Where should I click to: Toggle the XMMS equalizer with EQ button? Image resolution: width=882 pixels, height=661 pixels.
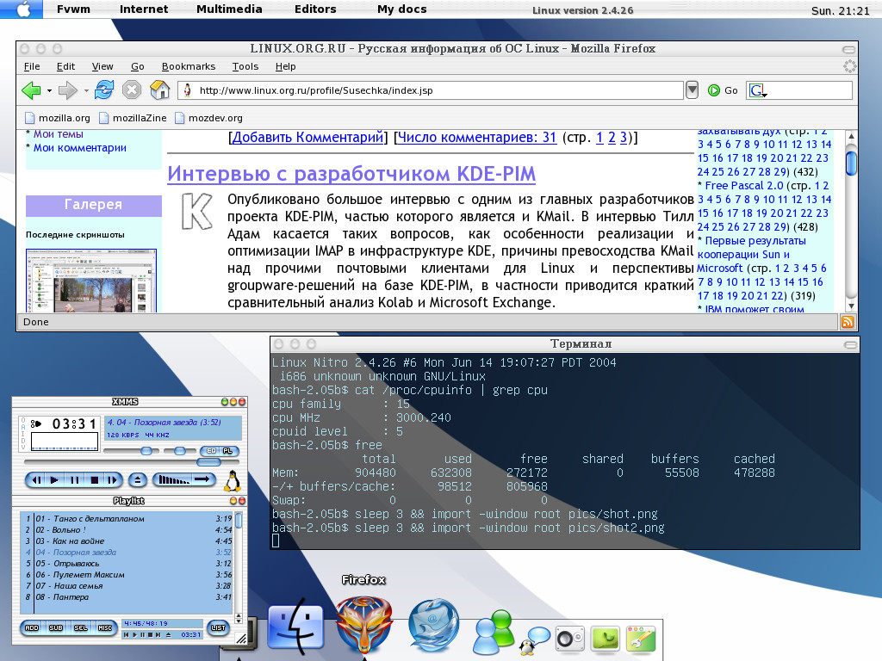click(x=209, y=451)
